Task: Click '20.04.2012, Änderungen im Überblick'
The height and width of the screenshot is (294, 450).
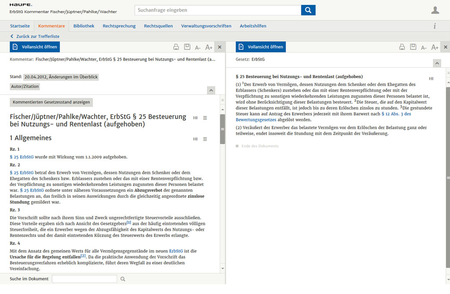Action: click(x=61, y=77)
